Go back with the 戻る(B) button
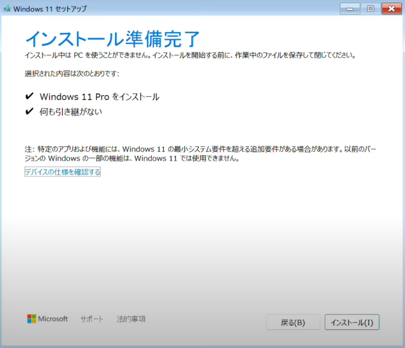405x348 pixels. pos(293,322)
